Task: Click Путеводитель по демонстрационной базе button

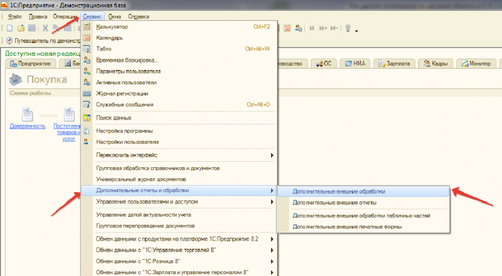Action: click(x=43, y=41)
